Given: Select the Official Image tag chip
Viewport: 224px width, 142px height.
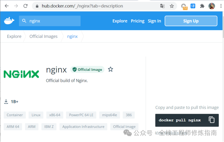Looking at the screenshot, I should click(x=124, y=127).
